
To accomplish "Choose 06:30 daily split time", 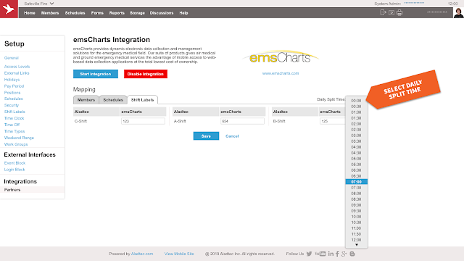I will [356, 176].
